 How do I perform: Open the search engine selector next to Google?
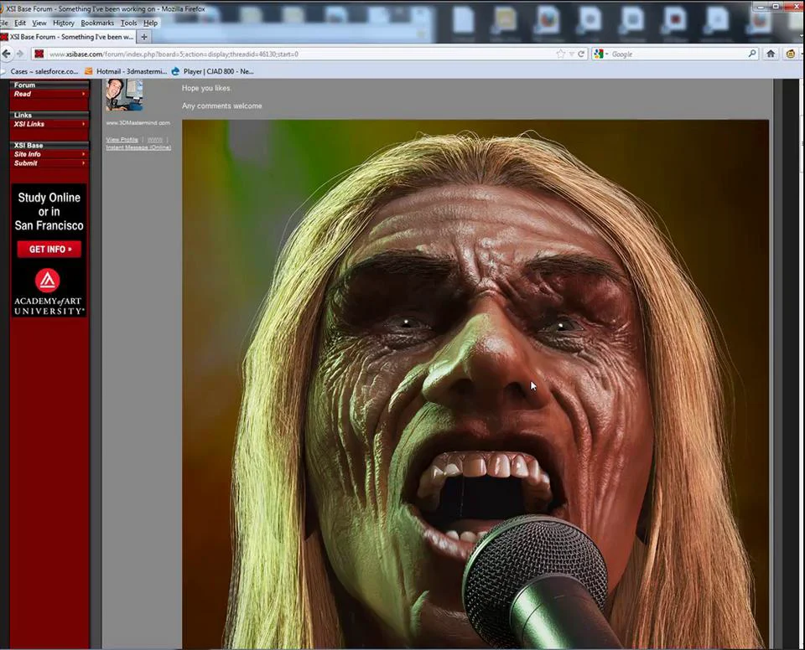(x=600, y=54)
